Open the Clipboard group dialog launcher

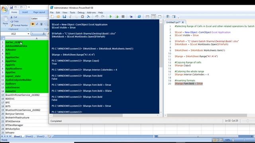pos(27,29)
